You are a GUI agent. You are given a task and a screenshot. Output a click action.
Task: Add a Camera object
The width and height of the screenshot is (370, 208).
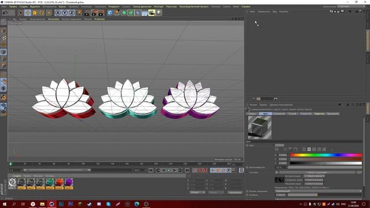point(151,13)
